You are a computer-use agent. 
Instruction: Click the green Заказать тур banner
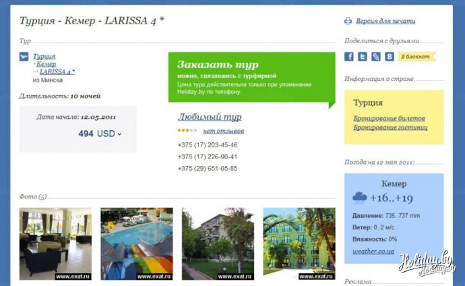click(x=251, y=77)
